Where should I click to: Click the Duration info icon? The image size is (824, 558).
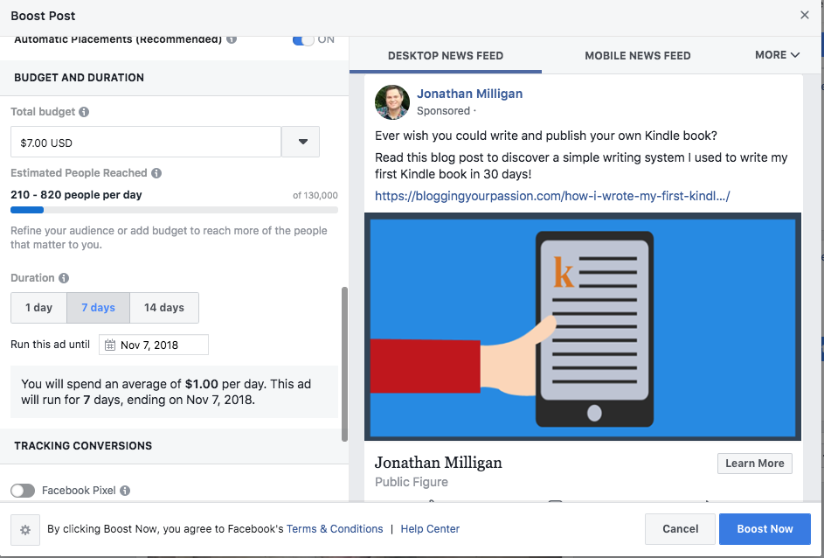tap(64, 278)
